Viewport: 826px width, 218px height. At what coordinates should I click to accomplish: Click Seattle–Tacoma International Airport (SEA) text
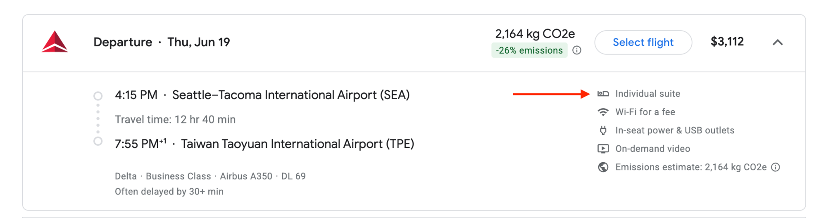pyautogui.click(x=290, y=95)
